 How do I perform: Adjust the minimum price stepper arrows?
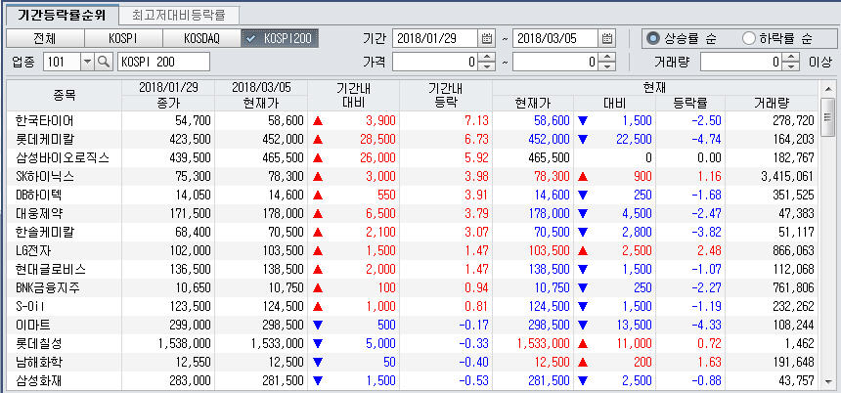click(x=486, y=63)
